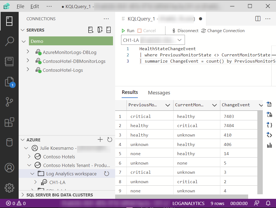Open the CH1-LA database dropdown
The height and width of the screenshot is (208, 276).
click(179, 40)
